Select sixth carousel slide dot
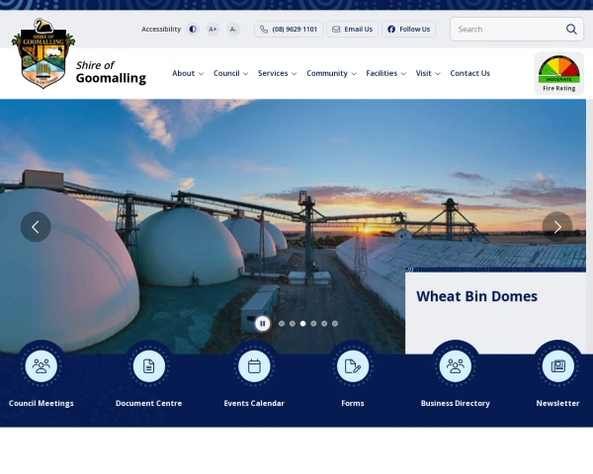Screen dimensions: 593x474 [x=335, y=324]
